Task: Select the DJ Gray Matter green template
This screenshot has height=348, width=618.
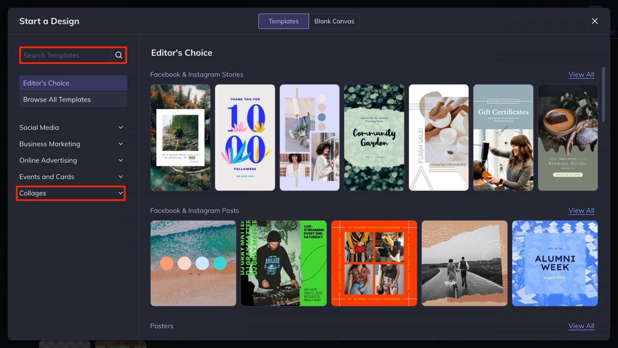Action: 283,263
